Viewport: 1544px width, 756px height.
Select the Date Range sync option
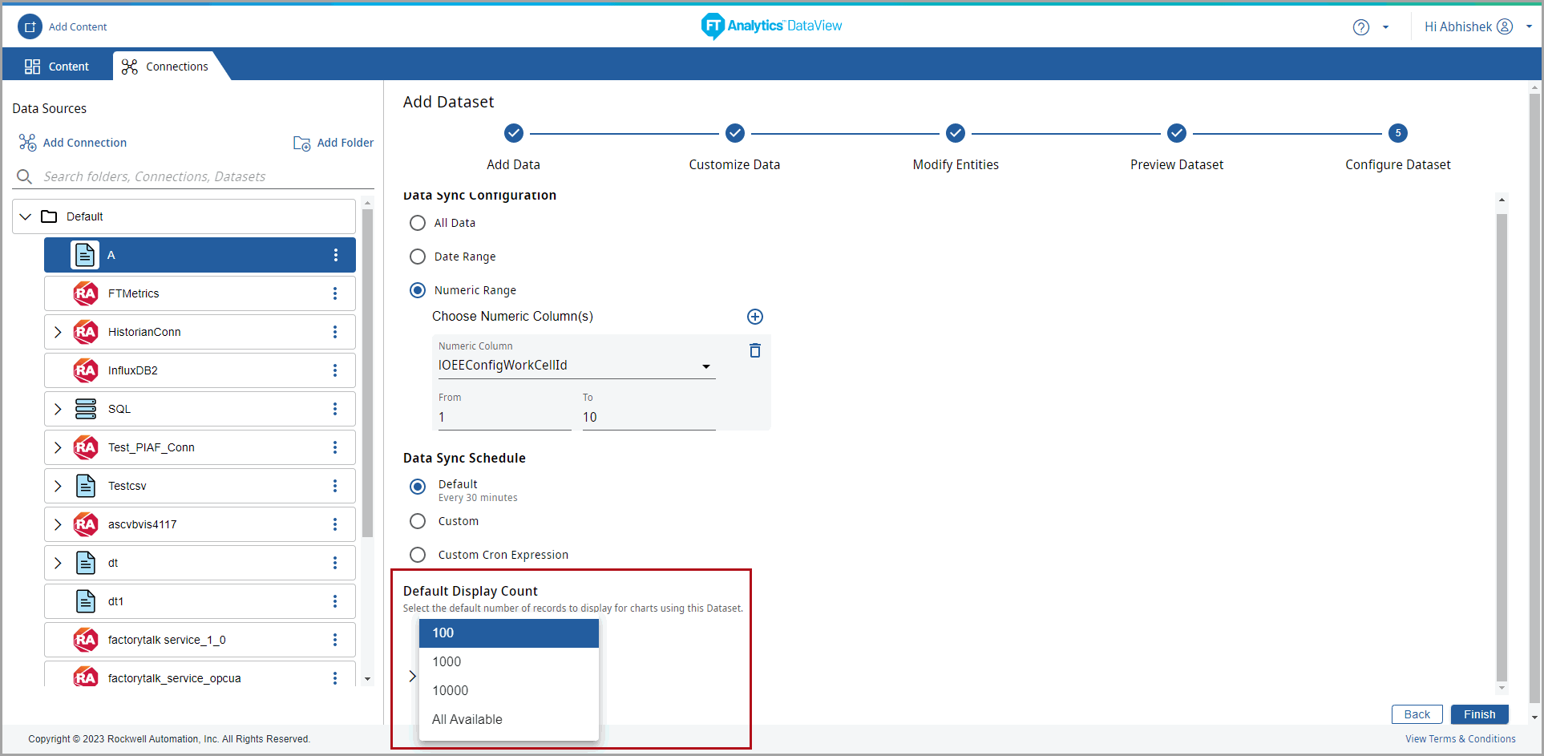tap(418, 257)
